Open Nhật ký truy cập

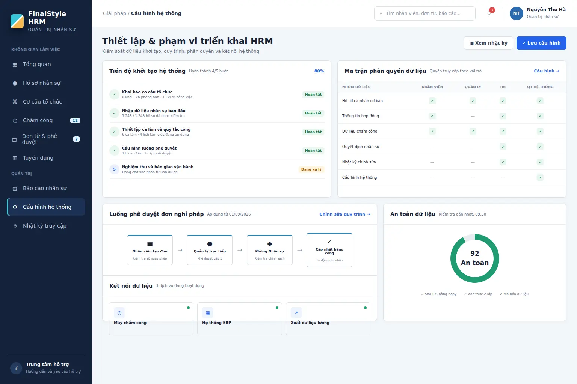click(x=46, y=226)
